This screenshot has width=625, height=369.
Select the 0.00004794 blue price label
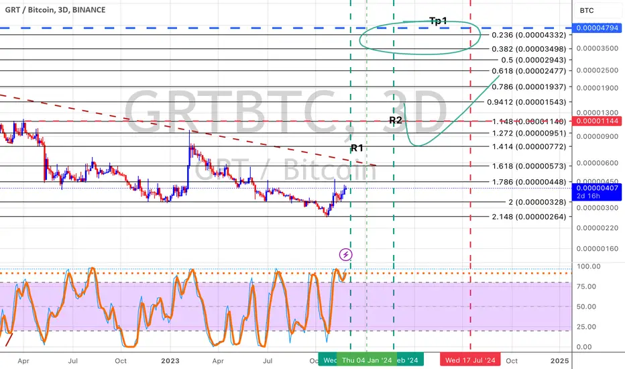[x=597, y=28]
